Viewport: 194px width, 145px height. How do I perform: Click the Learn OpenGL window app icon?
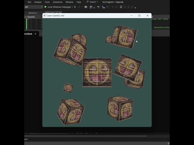[x=45, y=15]
